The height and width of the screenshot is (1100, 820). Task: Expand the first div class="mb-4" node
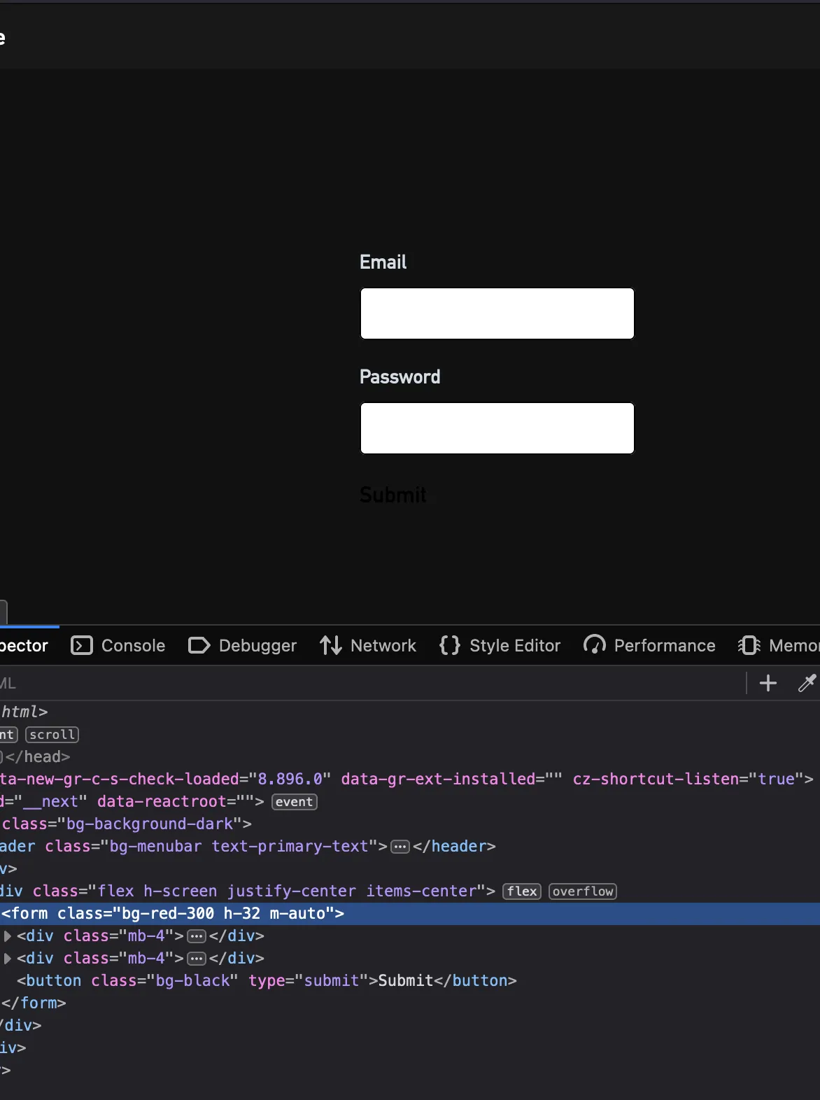(7, 936)
